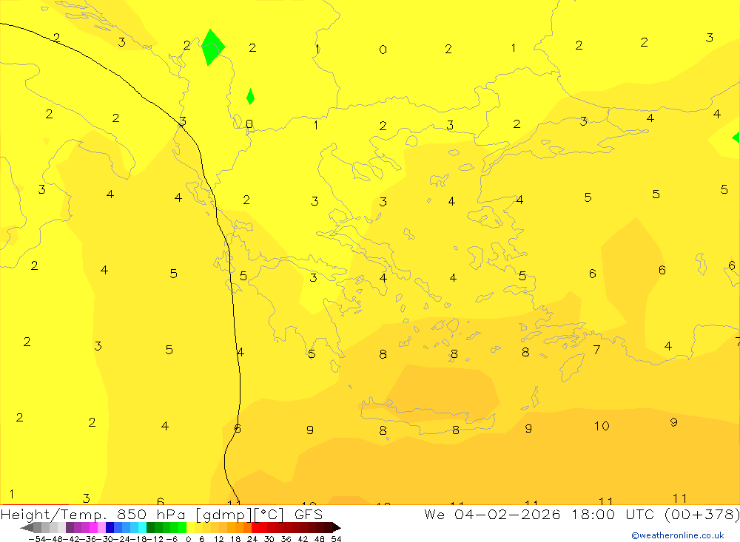This screenshot has width=740, height=542.
Task: Click the small green diamond marker
Action: (251, 97)
